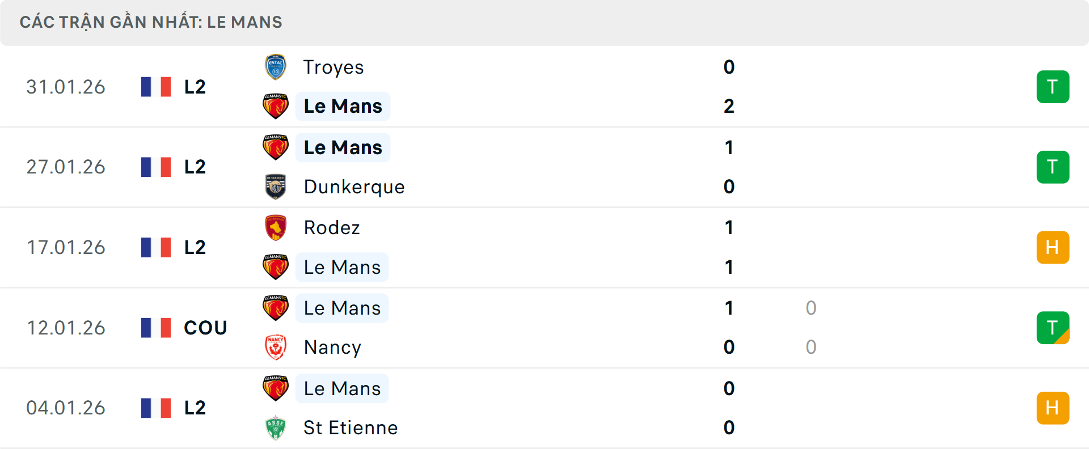Select the COU competition label
Viewport: 1089px width, 449px height.
pyautogui.click(x=205, y=328)
